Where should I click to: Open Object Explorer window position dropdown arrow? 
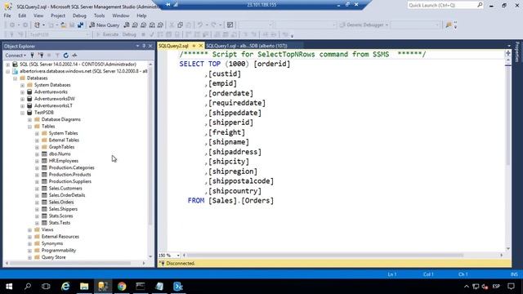[x=137, y=46]
